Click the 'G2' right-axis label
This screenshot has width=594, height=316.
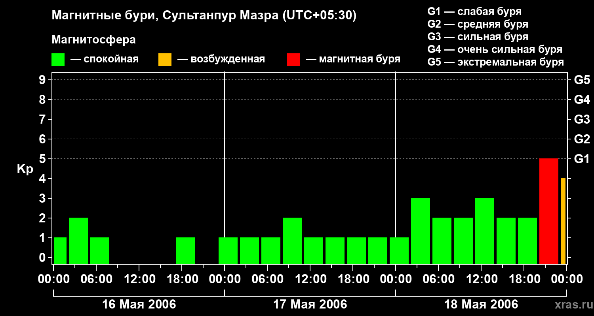pos(582,139)
